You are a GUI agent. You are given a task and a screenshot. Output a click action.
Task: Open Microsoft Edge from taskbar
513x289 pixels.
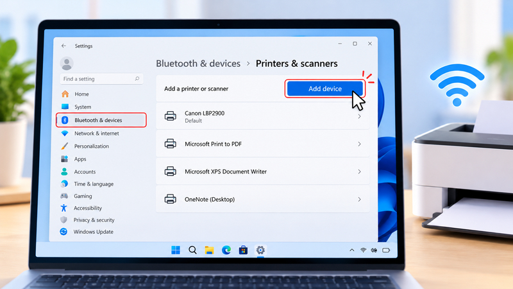[226, 250]
